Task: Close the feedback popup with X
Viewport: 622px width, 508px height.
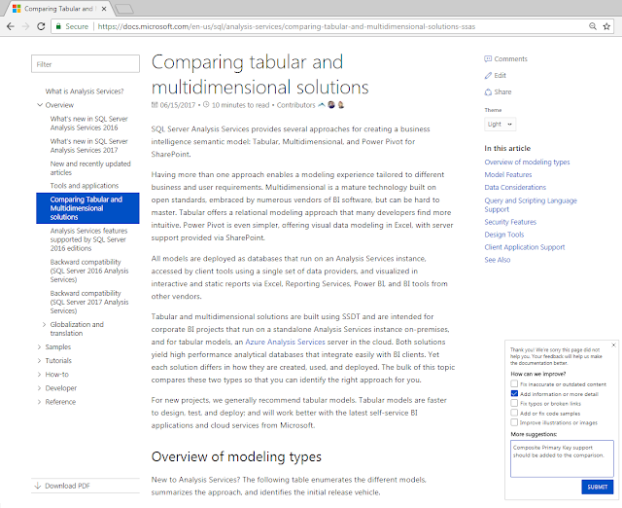Action: [613, 345]
